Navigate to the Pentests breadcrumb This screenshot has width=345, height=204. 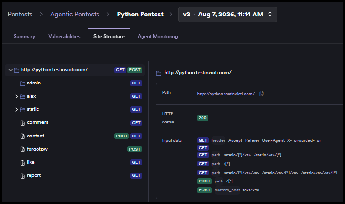[20, 15]
